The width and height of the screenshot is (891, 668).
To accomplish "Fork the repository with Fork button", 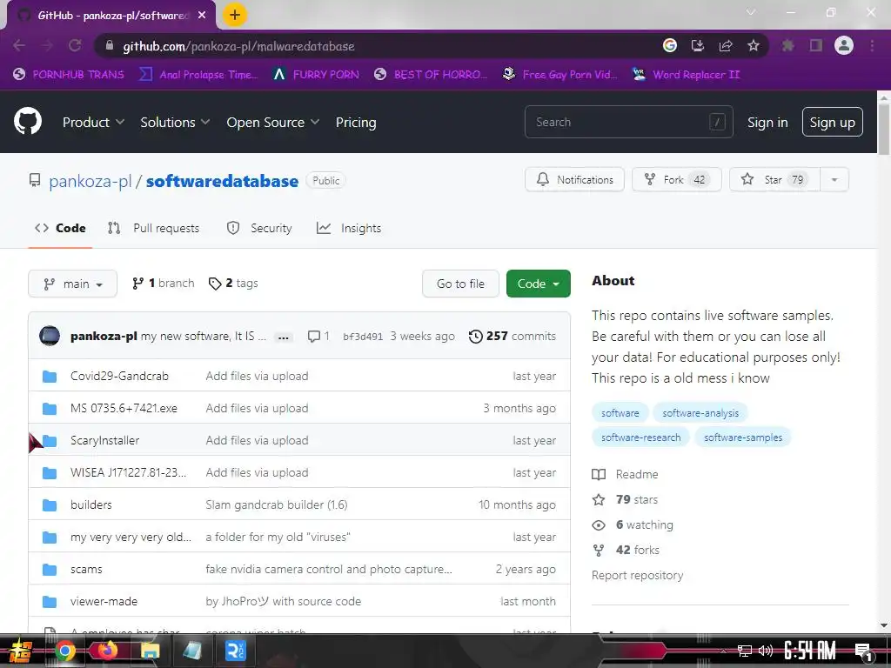I will click(x=676, y=179).
